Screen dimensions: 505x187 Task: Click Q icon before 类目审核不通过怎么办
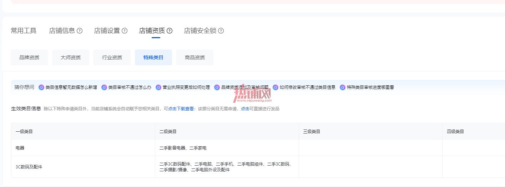pyautogui.click(x=104, y=87)
